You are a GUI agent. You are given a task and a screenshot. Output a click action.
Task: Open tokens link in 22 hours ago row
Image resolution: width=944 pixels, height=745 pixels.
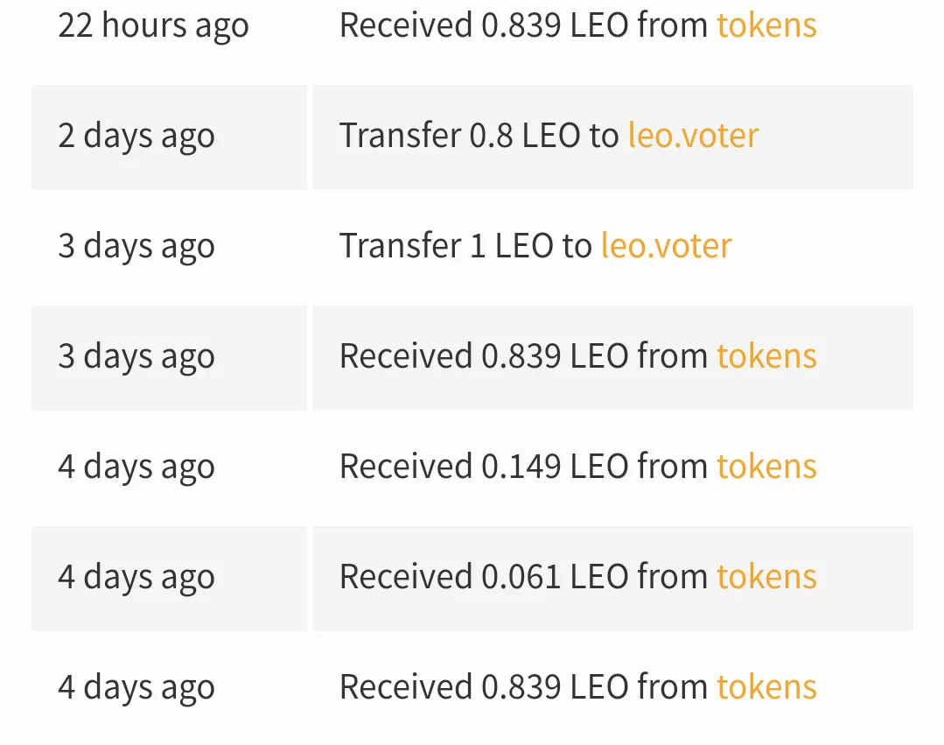[x=766, y=25]
